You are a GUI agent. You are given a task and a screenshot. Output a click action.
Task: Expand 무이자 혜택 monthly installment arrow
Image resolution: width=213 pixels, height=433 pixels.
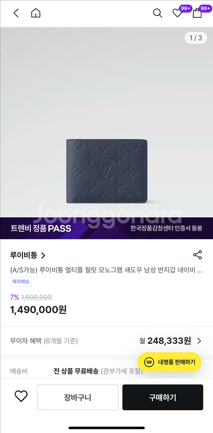click(x=199, y=341)
